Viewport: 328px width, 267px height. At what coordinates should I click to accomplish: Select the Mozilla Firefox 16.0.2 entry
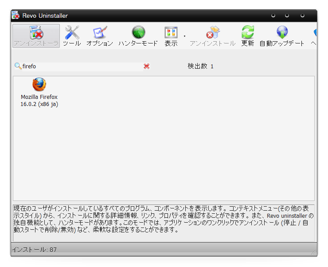(39, 92)
